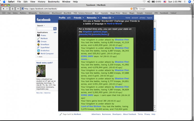
Task: Open the Bookmarks menu
Action: pos(54,2)
